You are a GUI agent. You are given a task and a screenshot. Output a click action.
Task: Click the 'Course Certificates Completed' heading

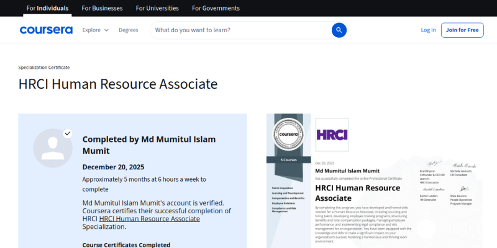click(x=126, y=245)
